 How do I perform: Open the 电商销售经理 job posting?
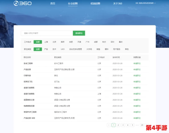click(x=29, y=106)
